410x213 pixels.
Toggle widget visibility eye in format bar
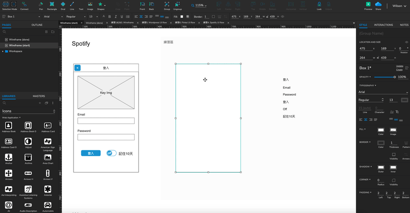pyautogui.click(x=282, y=16)
